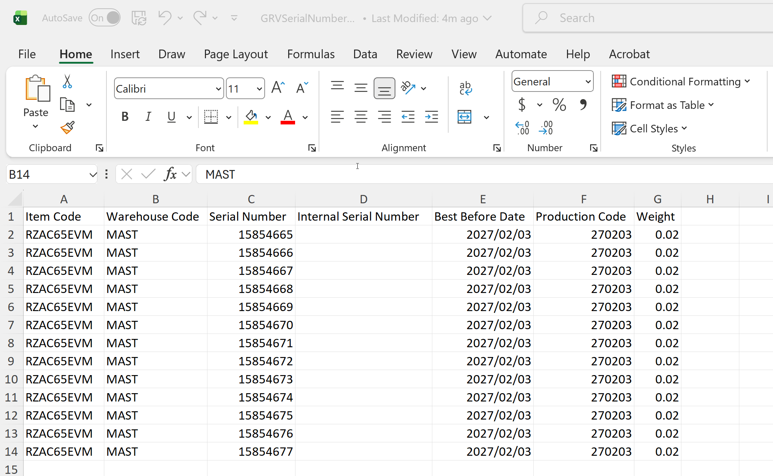Click the Percent Style icon
The image size is (773, 476).
point(559,105)
